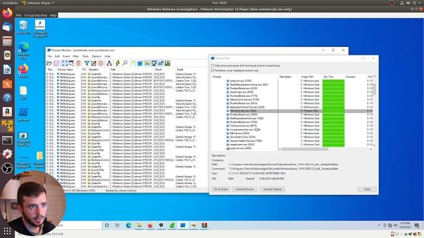424x238 pixels.
Task: Open VMware Player menu in top bar
Action: [x=38, y=3]
